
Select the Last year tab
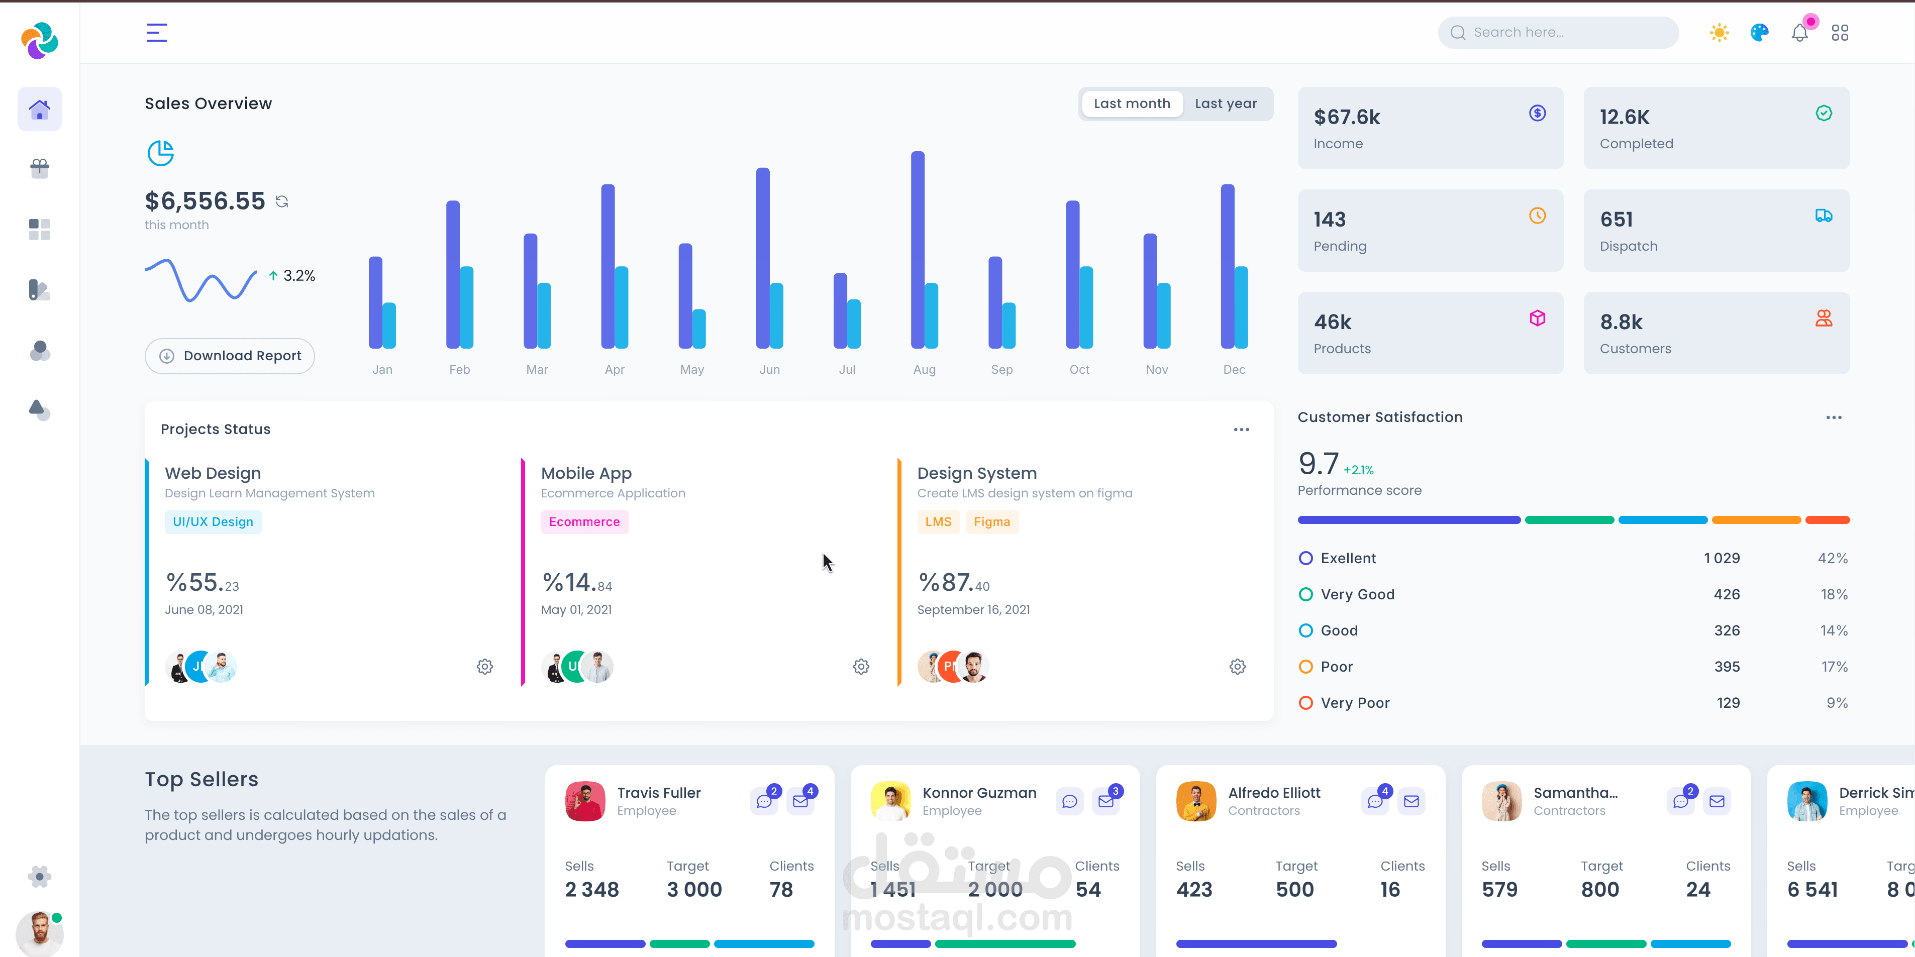click(x=1226, y=104)
